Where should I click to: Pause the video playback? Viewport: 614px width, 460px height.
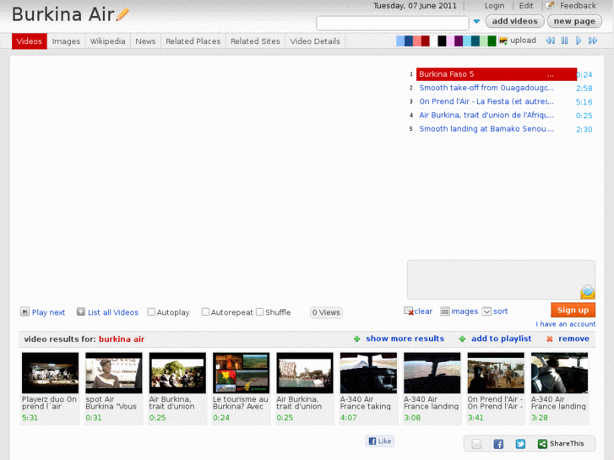click(x=565, y=41)
